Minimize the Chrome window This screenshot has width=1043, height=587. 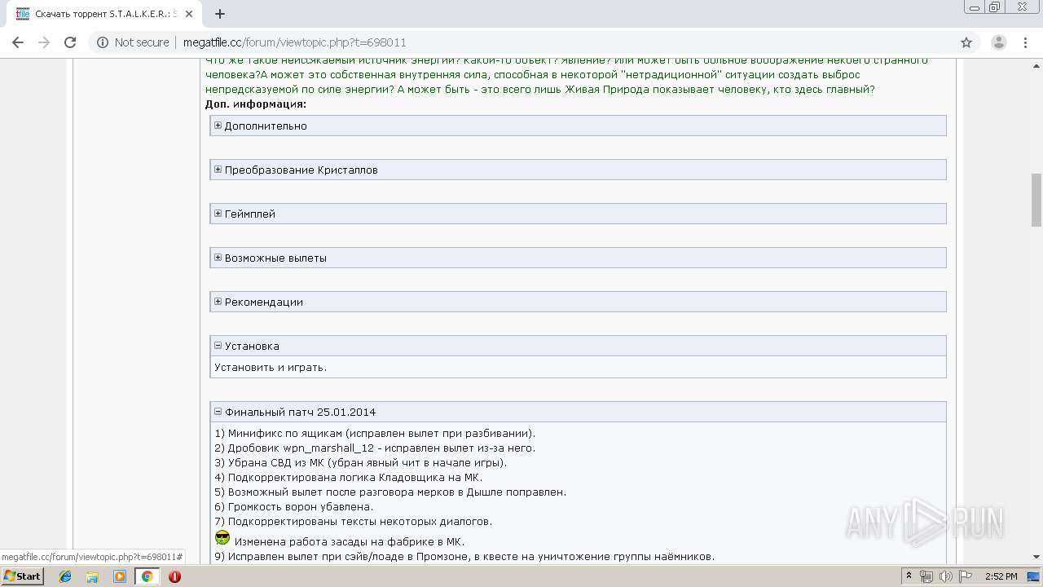tap(974, 7)
